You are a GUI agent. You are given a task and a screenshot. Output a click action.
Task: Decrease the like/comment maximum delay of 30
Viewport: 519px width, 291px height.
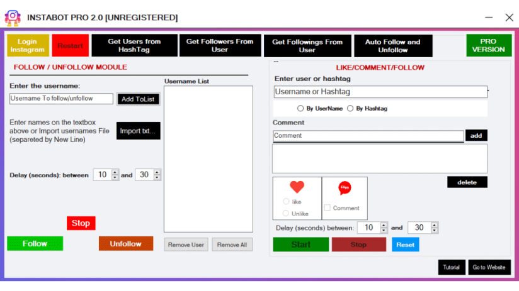click(434, 230)
